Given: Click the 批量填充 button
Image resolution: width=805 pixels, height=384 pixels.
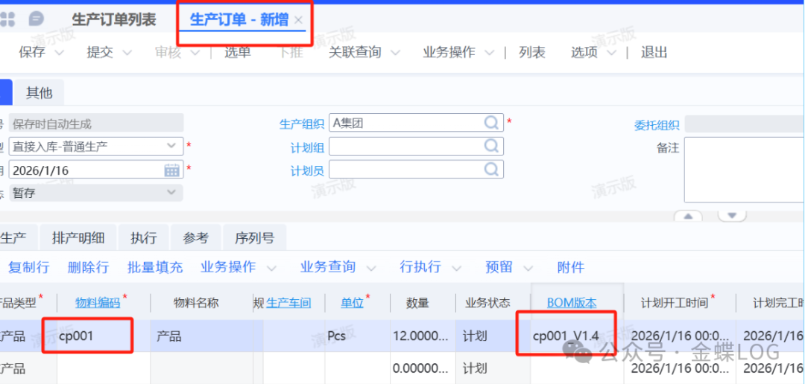Looking at the screenshot, I should pyautogui.click(x=154, y=266).
